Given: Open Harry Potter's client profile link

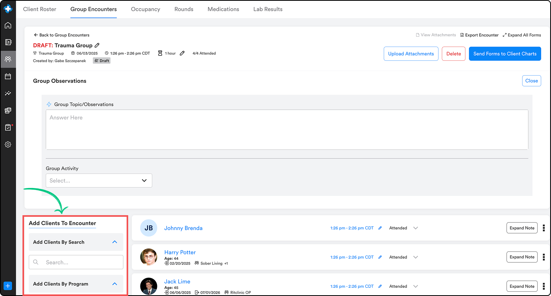Looking at the screenshot, I should coord(180,252).
